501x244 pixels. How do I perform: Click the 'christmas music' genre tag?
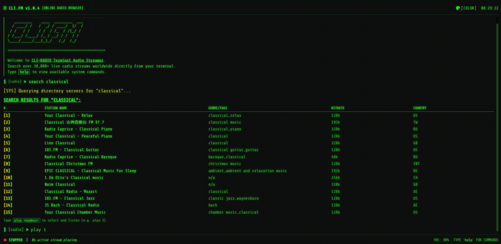(x=225, y=164)
